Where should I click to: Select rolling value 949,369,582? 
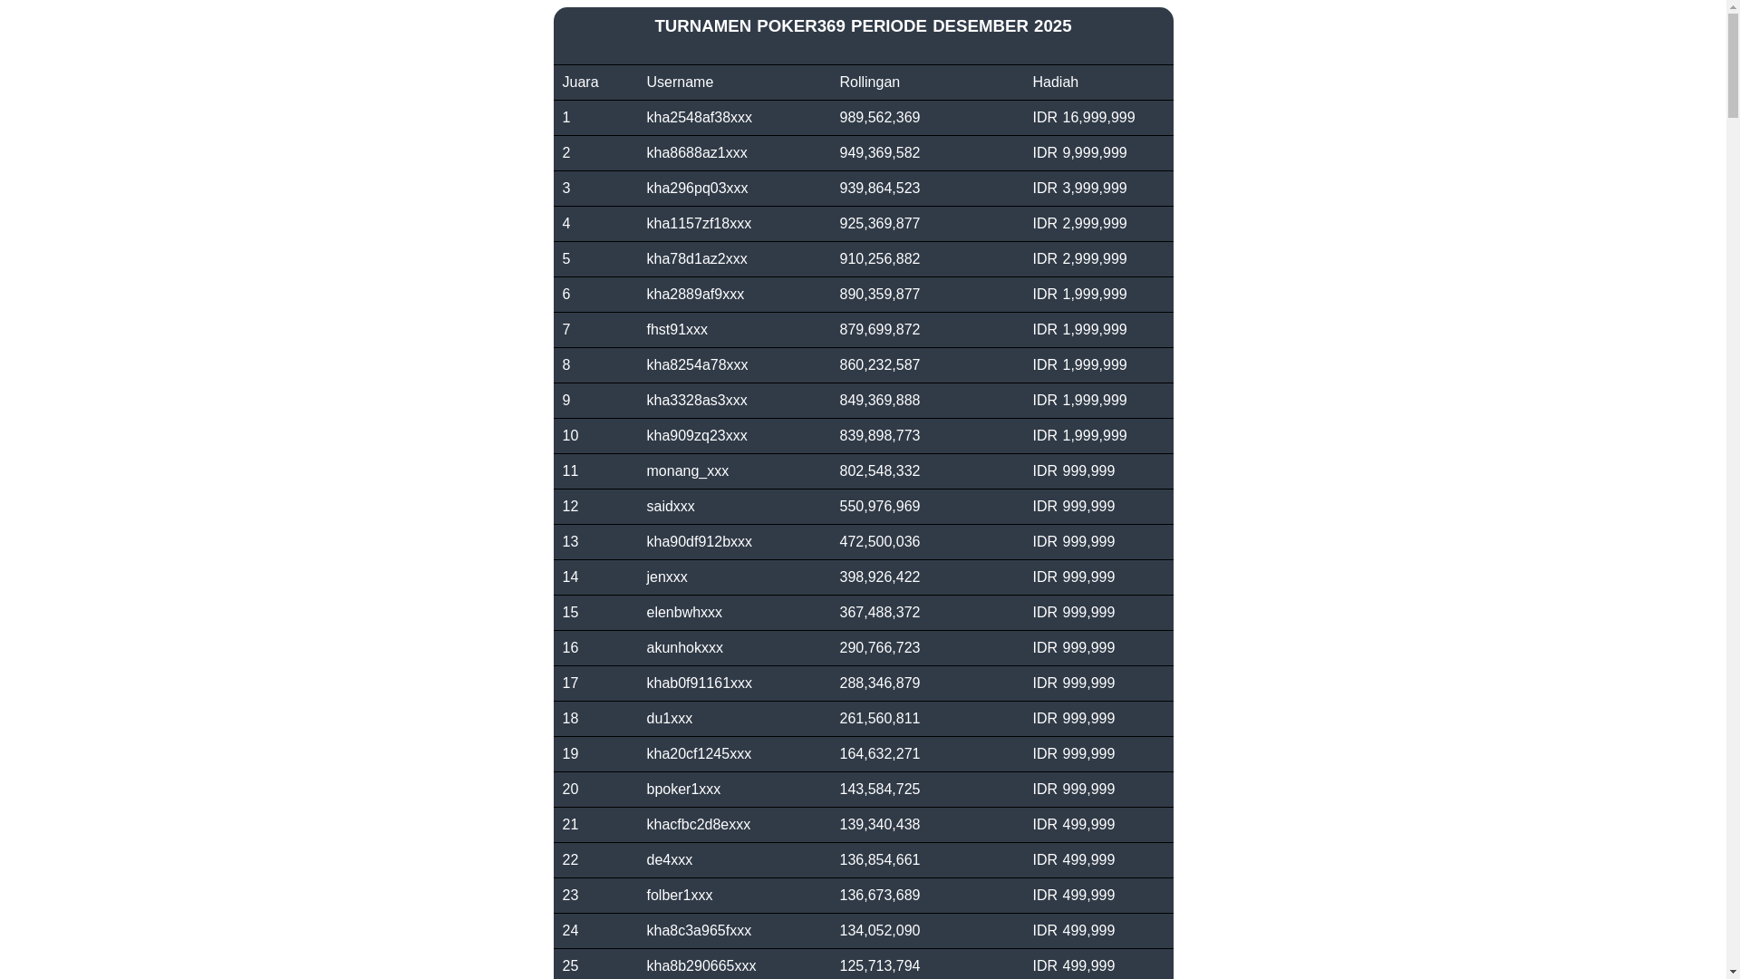click(878, 153)
